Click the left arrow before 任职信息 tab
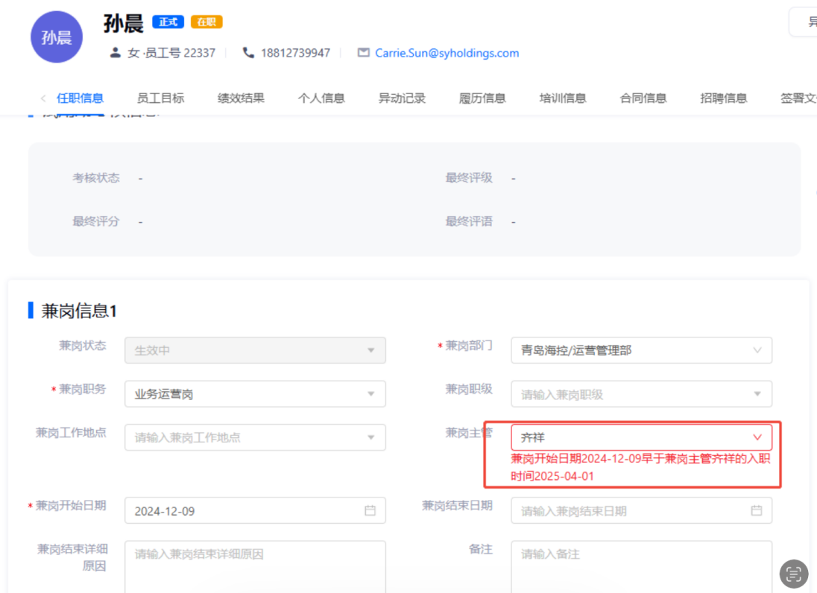 (x=43, y=98)
